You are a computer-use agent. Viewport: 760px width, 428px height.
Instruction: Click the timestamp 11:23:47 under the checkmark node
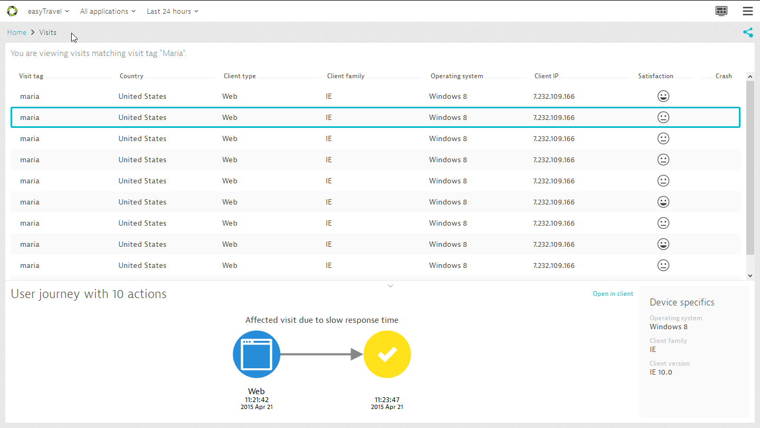[x=387, y=400]
